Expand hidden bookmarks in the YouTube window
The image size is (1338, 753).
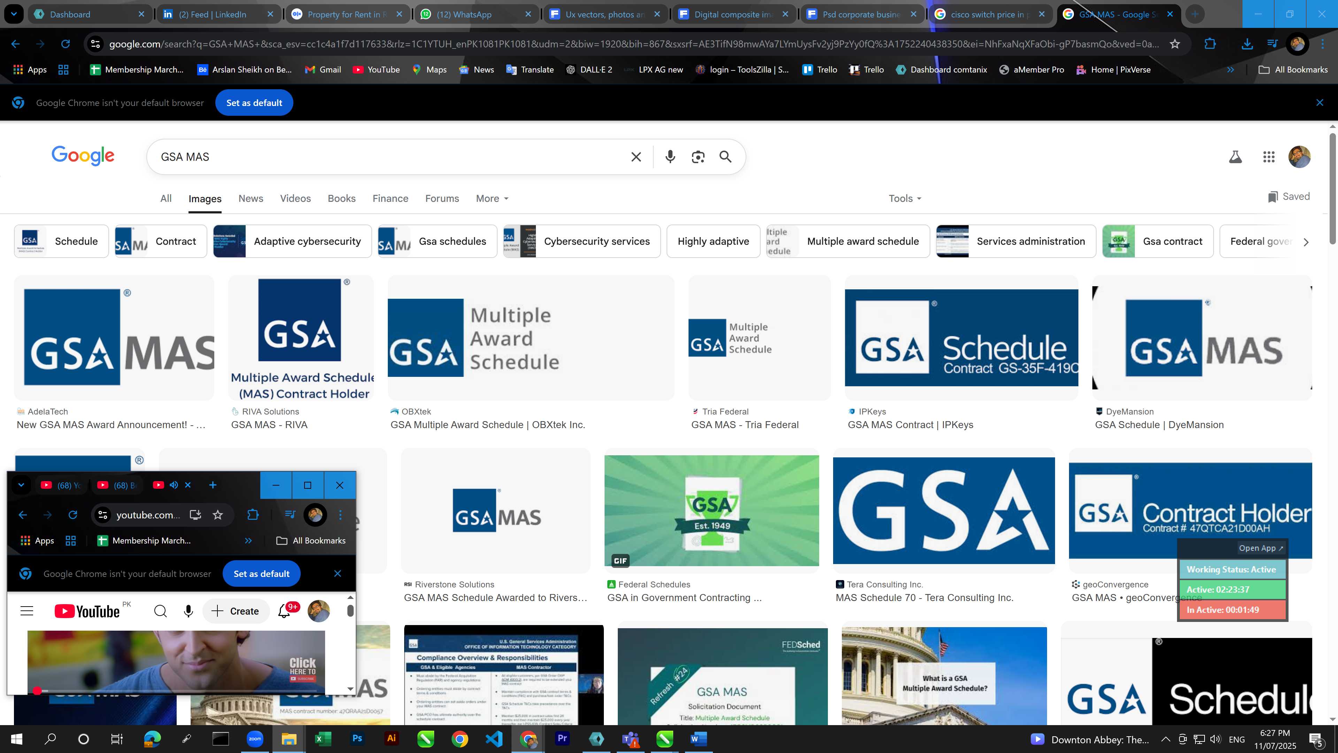[x=248, y=540]
